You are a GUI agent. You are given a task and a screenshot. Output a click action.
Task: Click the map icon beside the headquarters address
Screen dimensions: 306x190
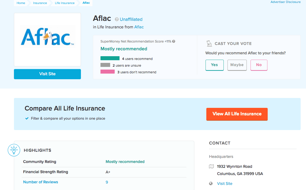click(211, 166)
